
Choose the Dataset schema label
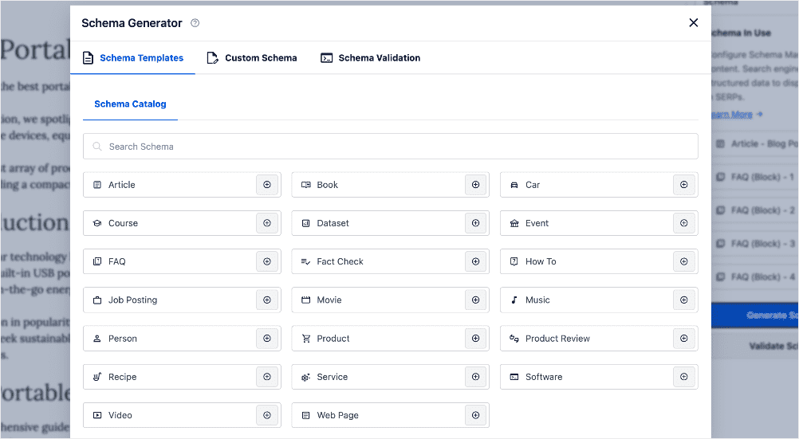pyautogui.click(x=333, y=223)
